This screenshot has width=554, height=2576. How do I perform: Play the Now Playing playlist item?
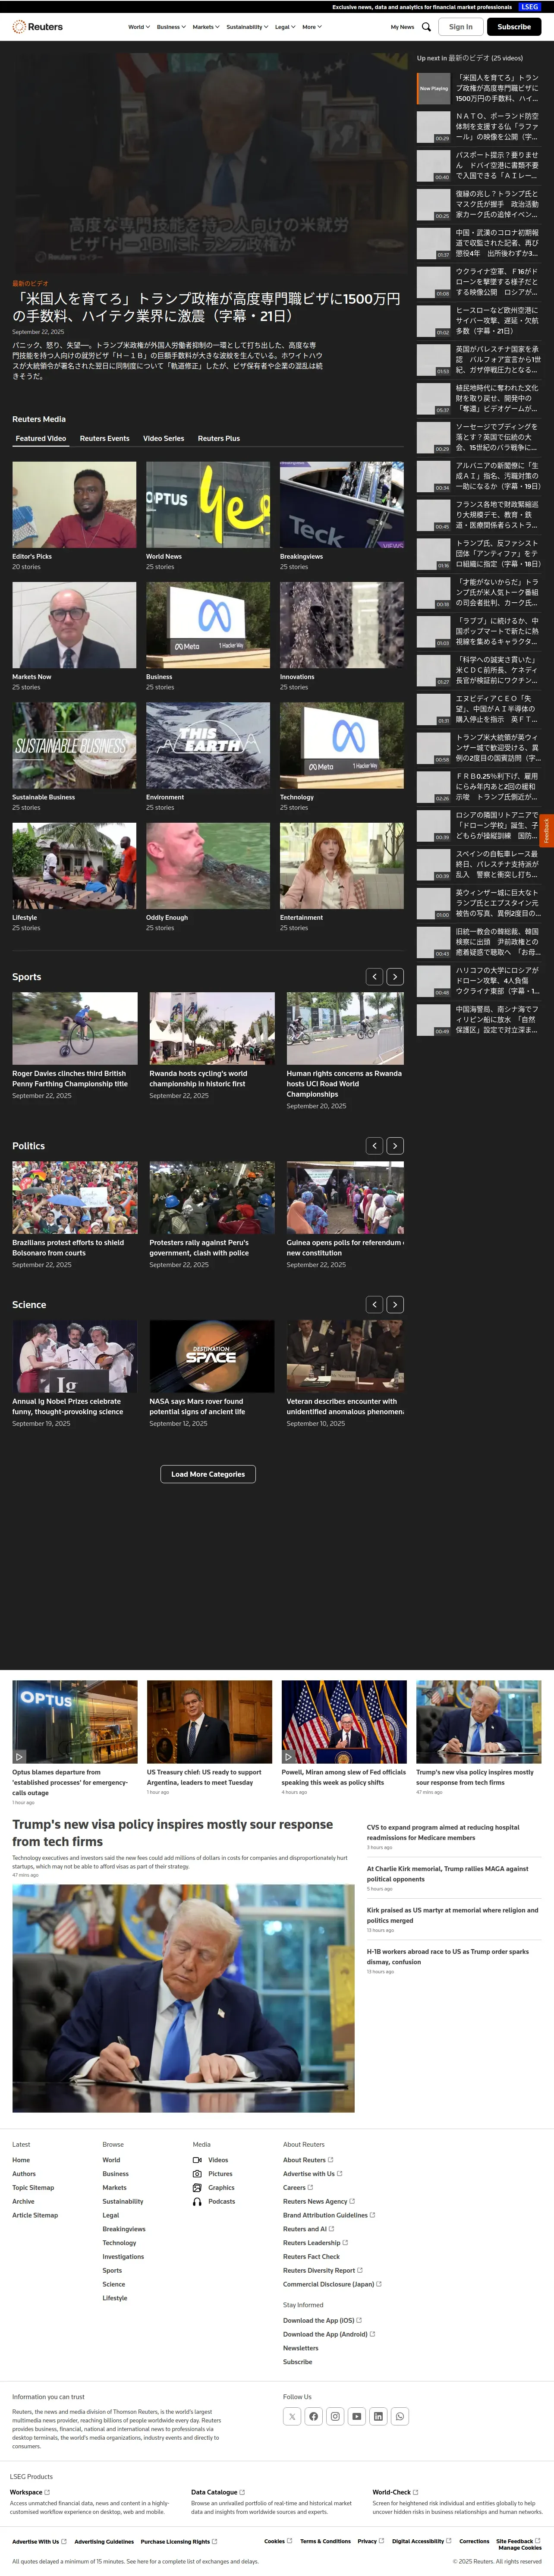pos(479,88)
